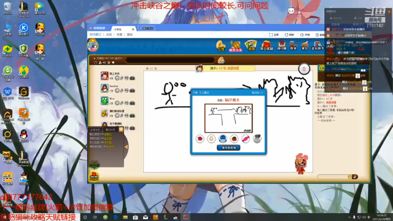Throw the egg gift in the popup
The image size is (393, 221).
pos(211,139)
